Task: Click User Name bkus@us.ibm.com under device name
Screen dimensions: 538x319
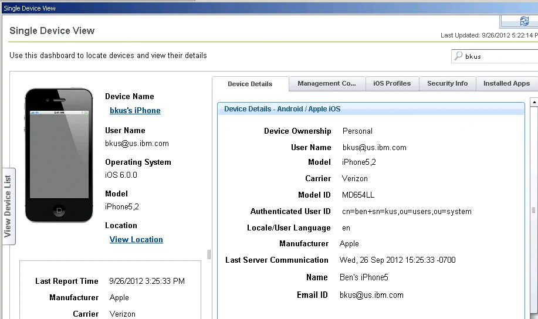Action: [137, 144]
